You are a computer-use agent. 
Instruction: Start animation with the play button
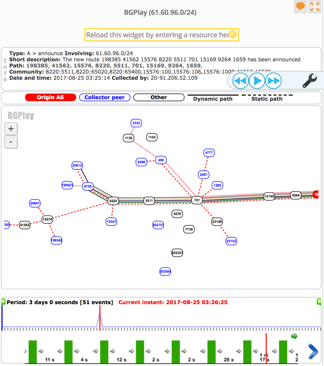click(257, 81)
